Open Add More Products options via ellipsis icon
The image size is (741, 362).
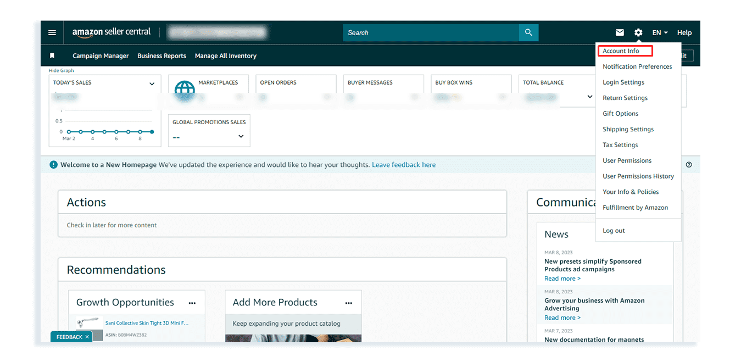(348, 303)
